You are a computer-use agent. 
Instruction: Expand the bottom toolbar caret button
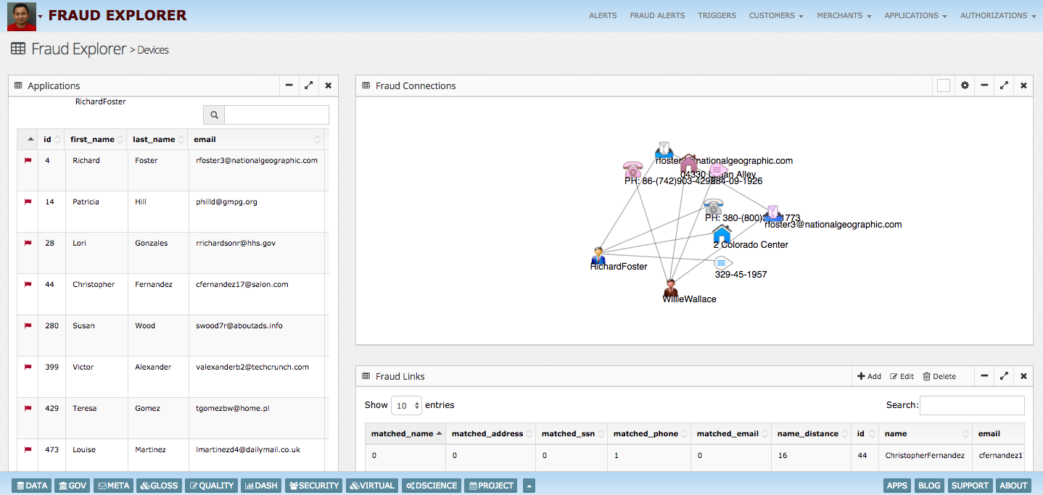(529, 486)
